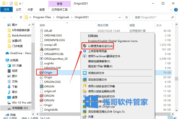Image resolution: width=181 pixels, height=119 pixels.
Task: Click the Huorong unlock folder icon
Action: coord(85,91)
